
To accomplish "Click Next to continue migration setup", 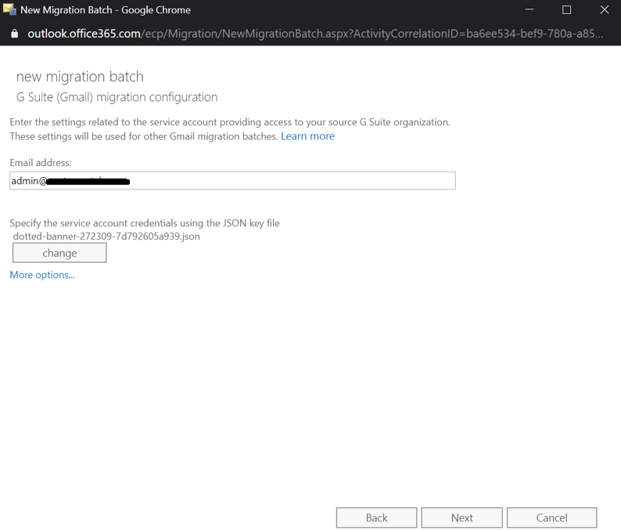I will 461,517.
